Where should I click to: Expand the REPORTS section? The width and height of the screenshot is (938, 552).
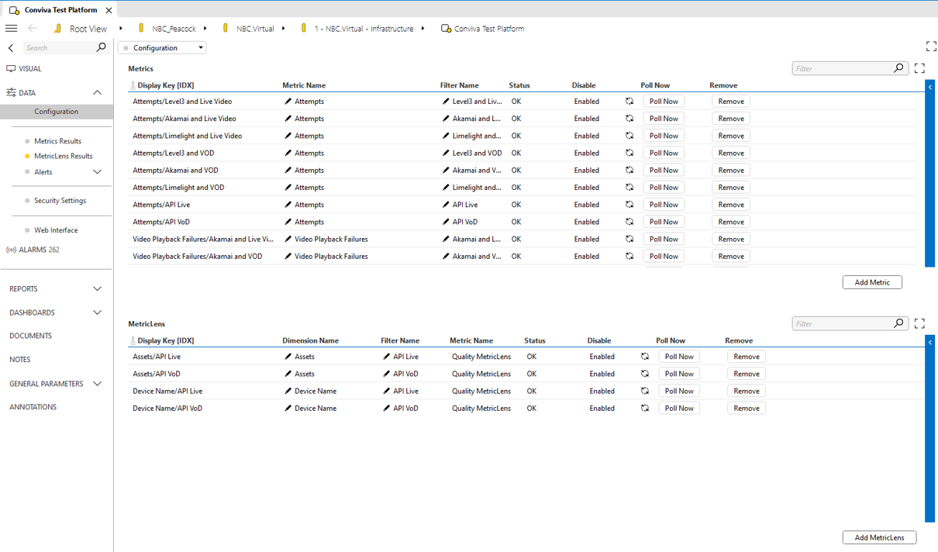click(x=97, y=288)
